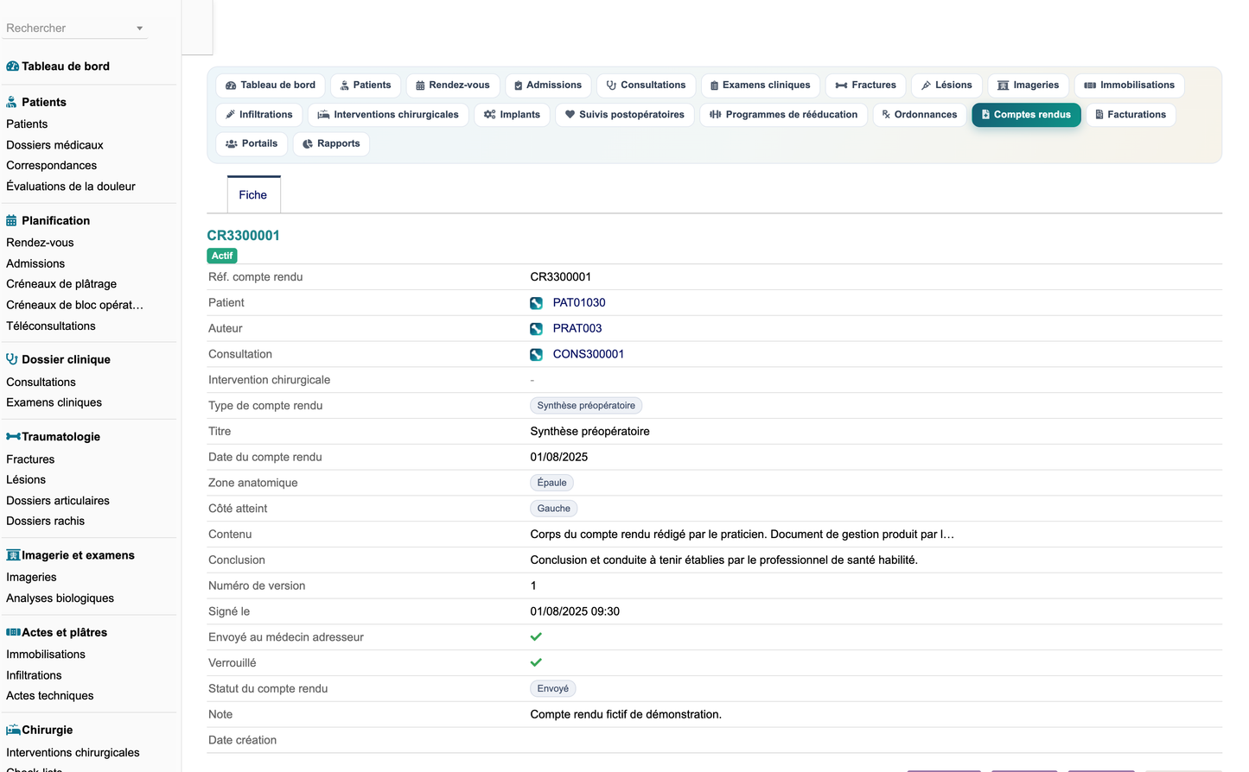Go to sidebar Rendez-vous entry

coord(40,243)
